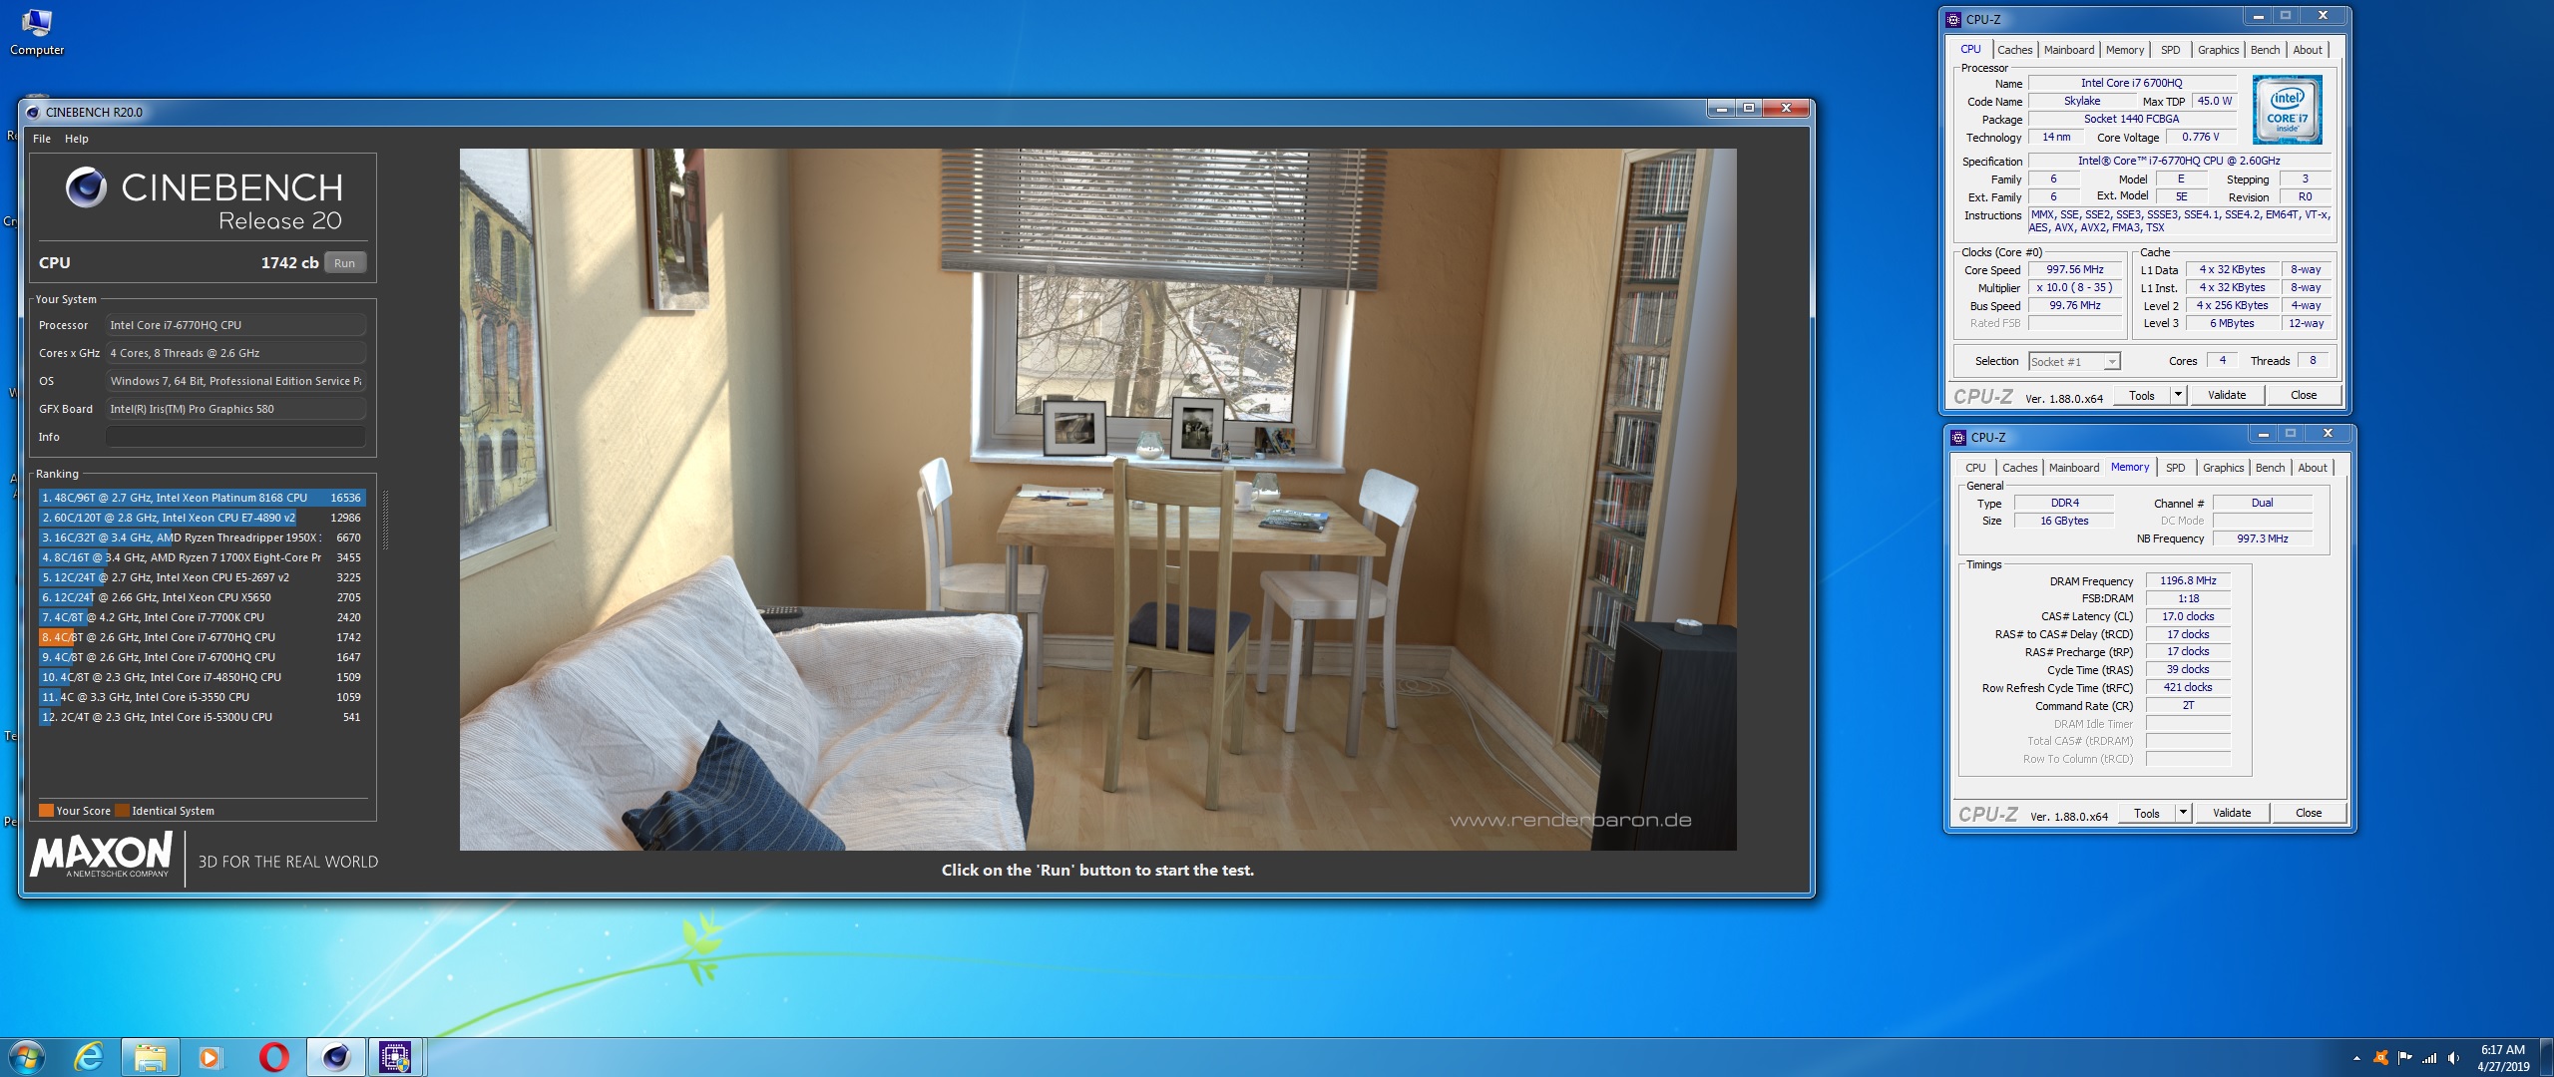Open the Windows Start menu orb
The height and width of the screenshot is (1077, 2554).
(x=27, y=1057)
